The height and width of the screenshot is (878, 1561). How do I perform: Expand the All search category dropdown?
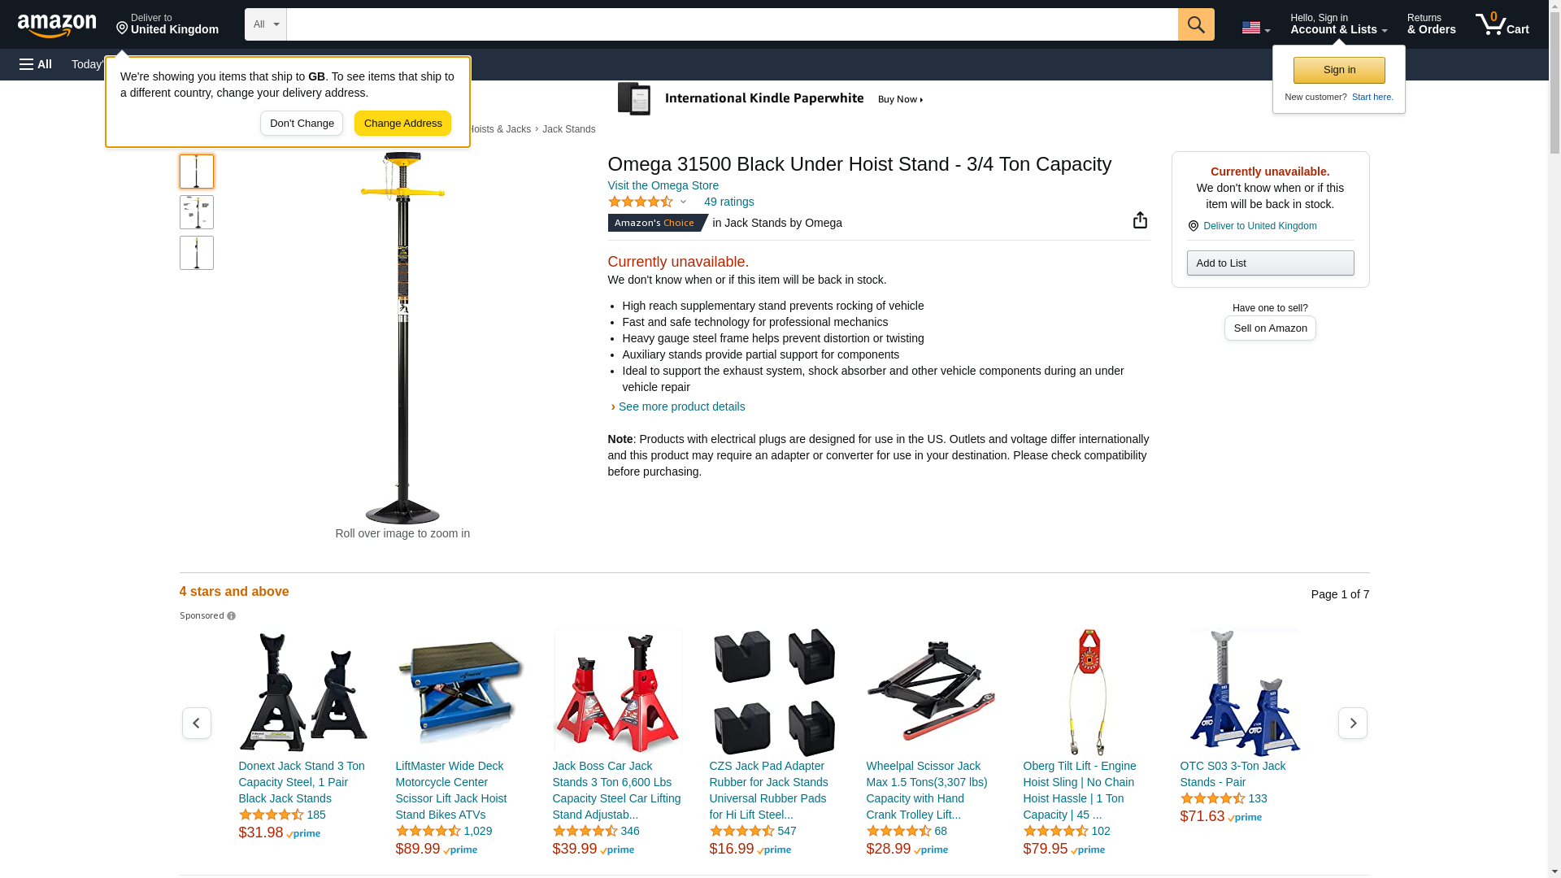coord(266,24)
